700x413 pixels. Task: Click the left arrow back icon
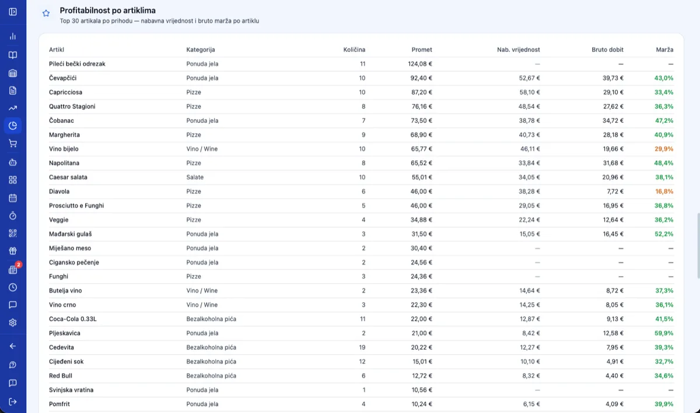click(13, 346)
